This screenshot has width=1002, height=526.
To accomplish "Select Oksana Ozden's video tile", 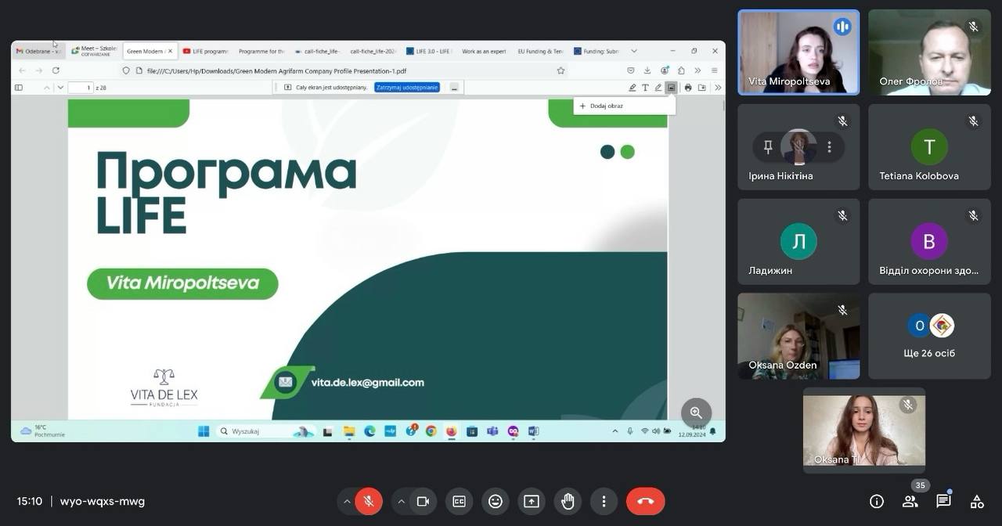I will point(798,336).
